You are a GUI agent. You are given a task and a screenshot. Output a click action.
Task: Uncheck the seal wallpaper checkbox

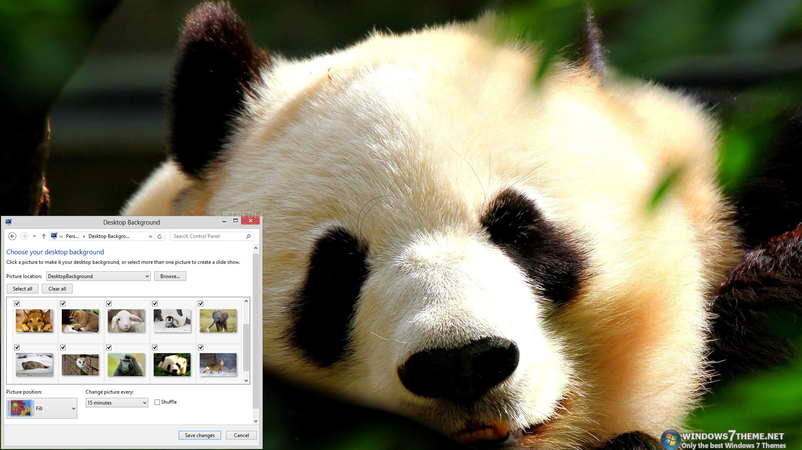17,348
